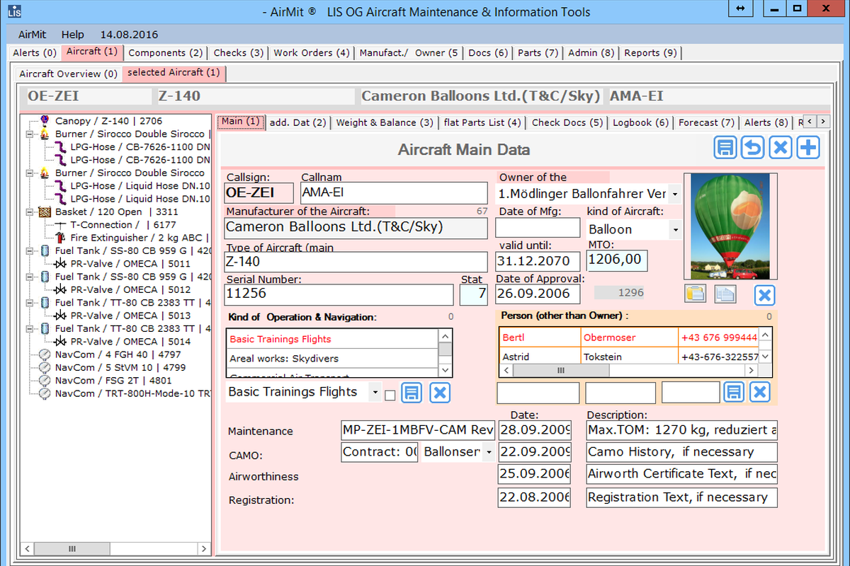Click the 'Astrid' cell in the Person table
Image resolution: width=850 pixels, height=566 pixels.
540,357
